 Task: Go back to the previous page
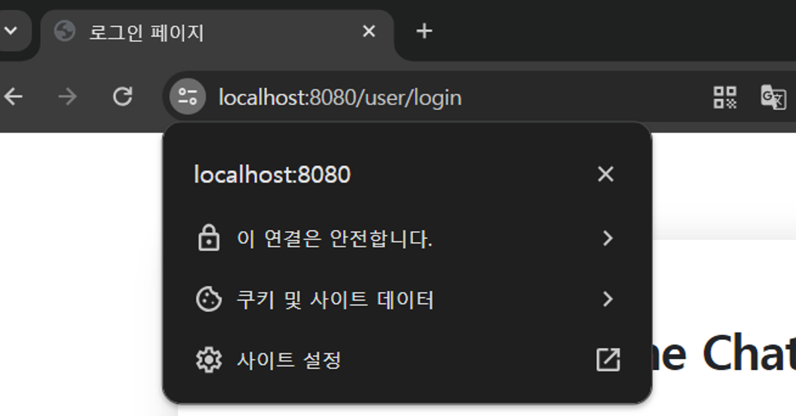click(14, 97)
